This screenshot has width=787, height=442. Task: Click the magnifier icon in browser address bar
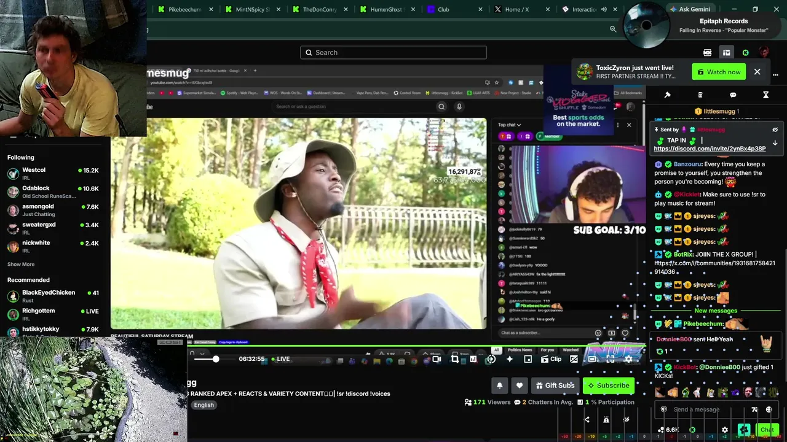point(613,29)
